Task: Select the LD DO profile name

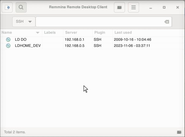Action: coord(21,40)
